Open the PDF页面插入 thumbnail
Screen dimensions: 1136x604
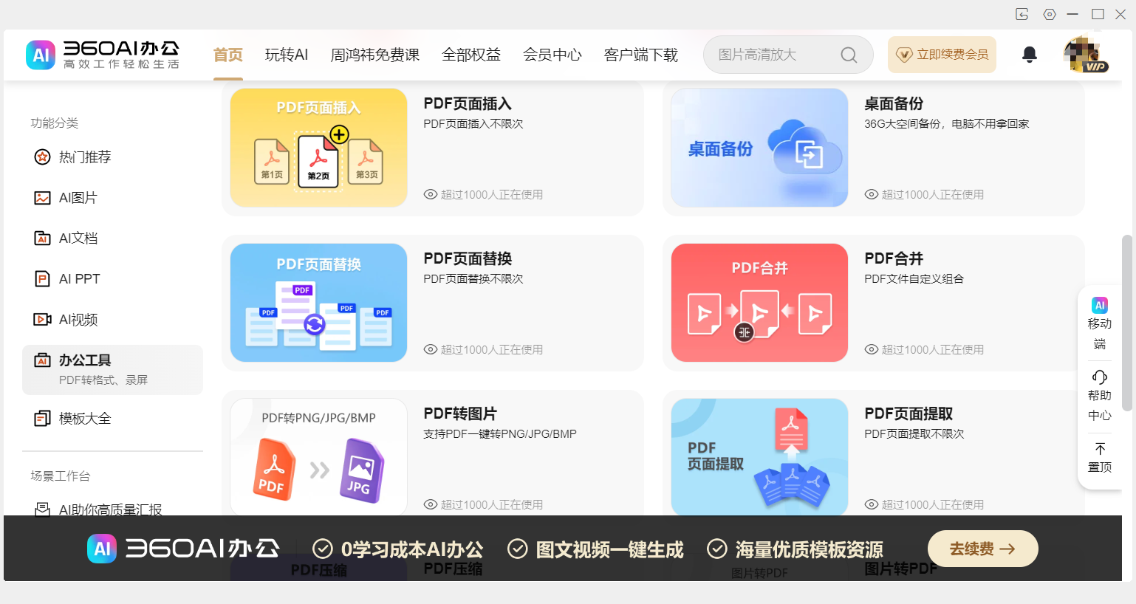point(318,148)
